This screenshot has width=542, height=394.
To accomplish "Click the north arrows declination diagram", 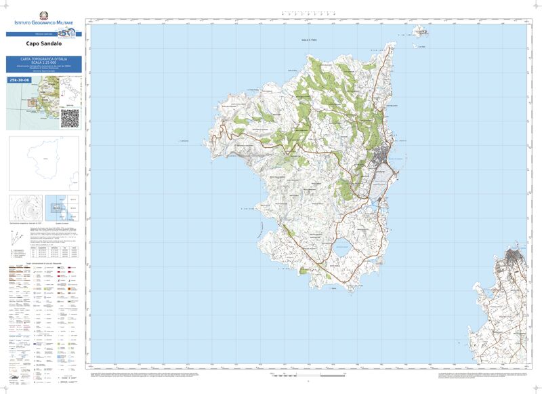I will [18, 238].
